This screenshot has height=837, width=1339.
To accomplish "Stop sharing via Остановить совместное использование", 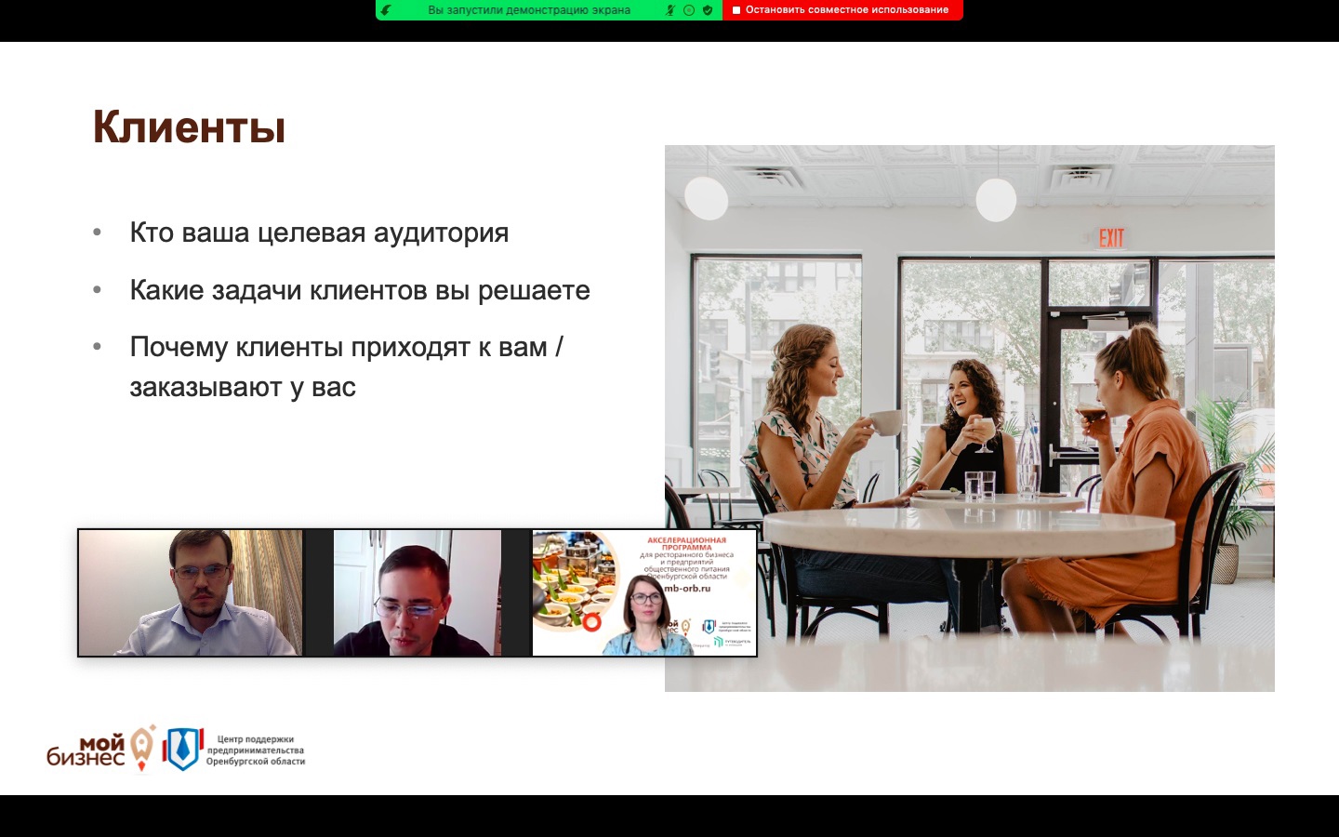I will click(846, 10).
